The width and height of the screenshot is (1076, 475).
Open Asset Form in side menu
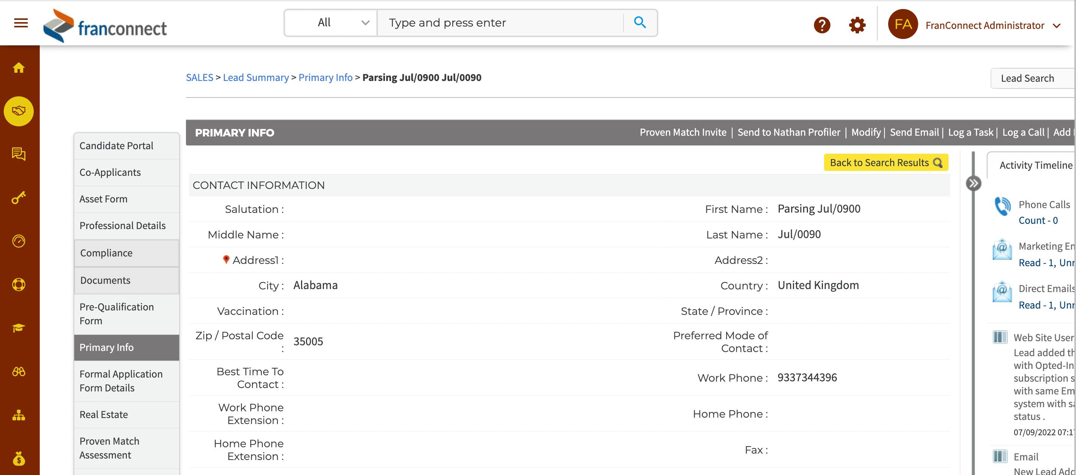point(127,199)
